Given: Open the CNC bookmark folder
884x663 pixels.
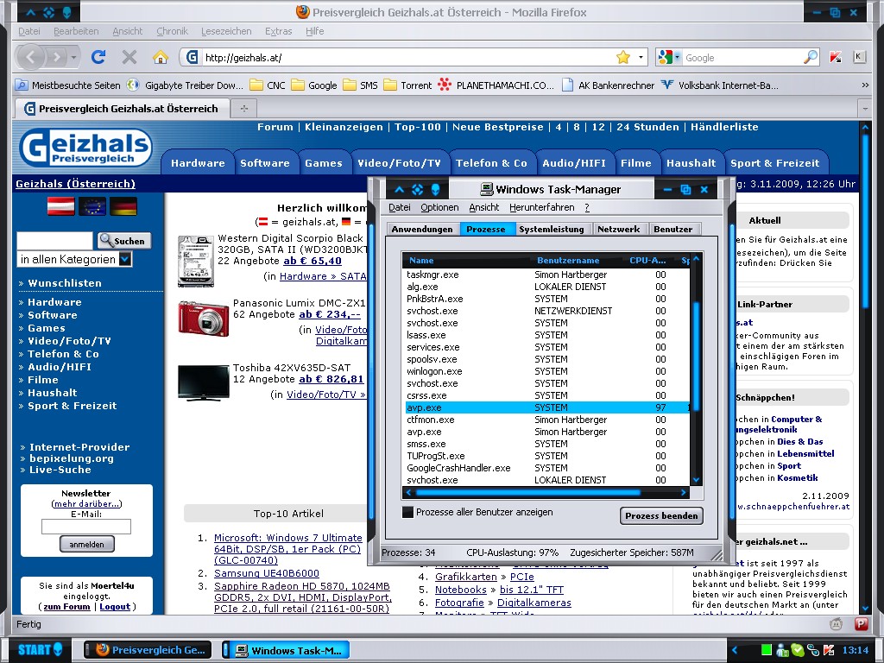Looking at the screenshot, I should pyautogui.click(x=268, y=85).
